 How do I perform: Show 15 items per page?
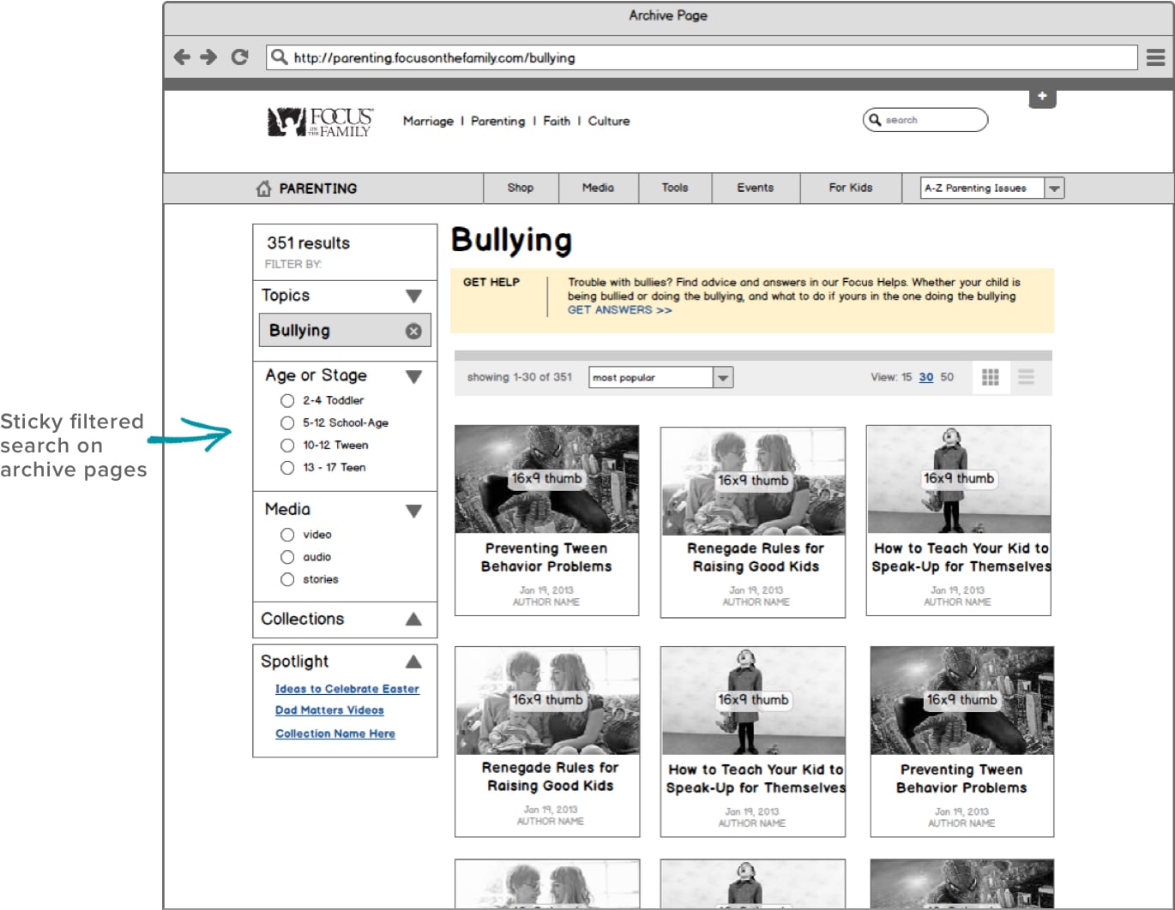[x=907, y=377]
